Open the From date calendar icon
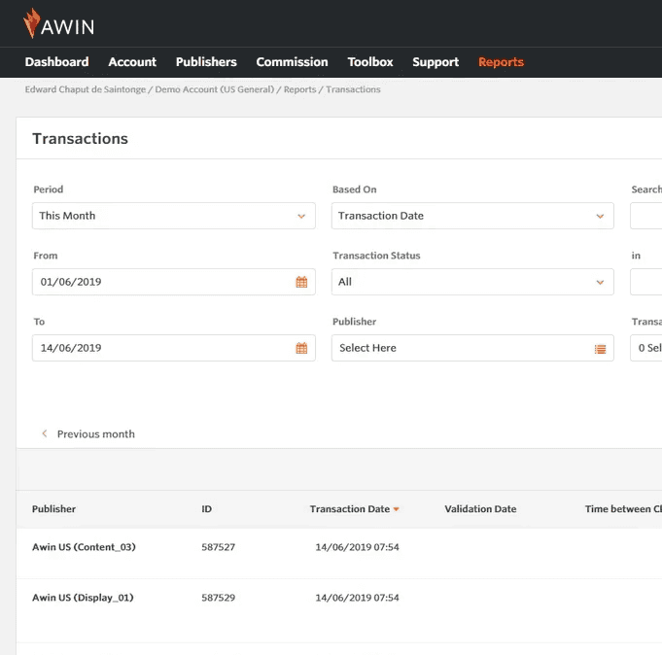 (x=301, y=282)
